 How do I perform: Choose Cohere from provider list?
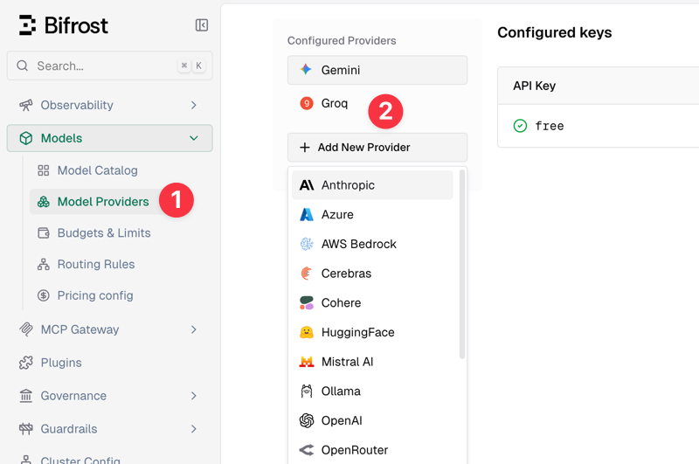click(x=372, y=302)
